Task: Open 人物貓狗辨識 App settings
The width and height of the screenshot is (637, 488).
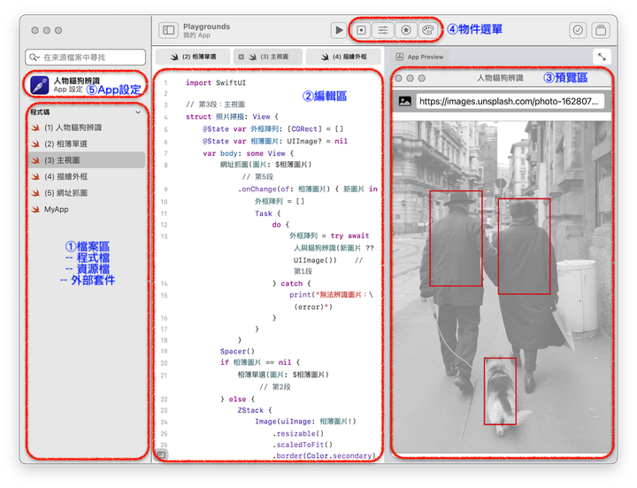Action: (85, 85)
